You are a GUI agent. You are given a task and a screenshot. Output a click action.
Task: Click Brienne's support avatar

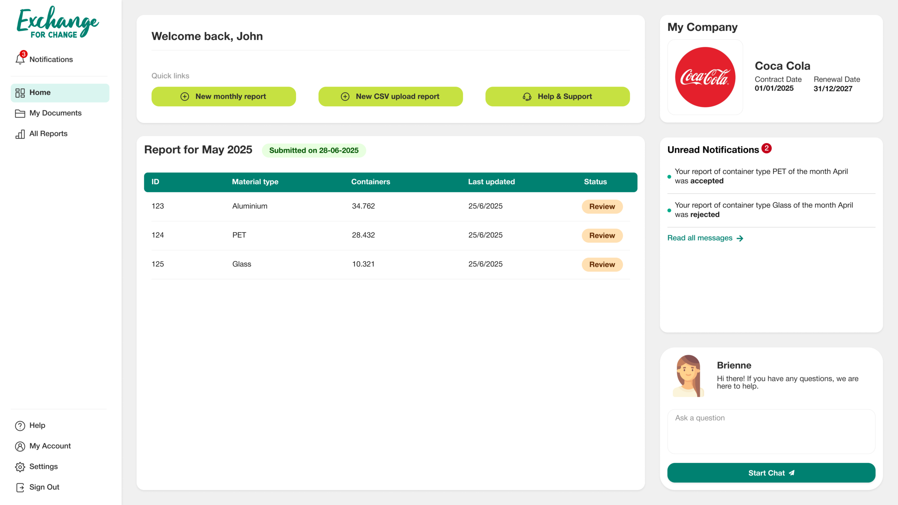click(688, 376)
